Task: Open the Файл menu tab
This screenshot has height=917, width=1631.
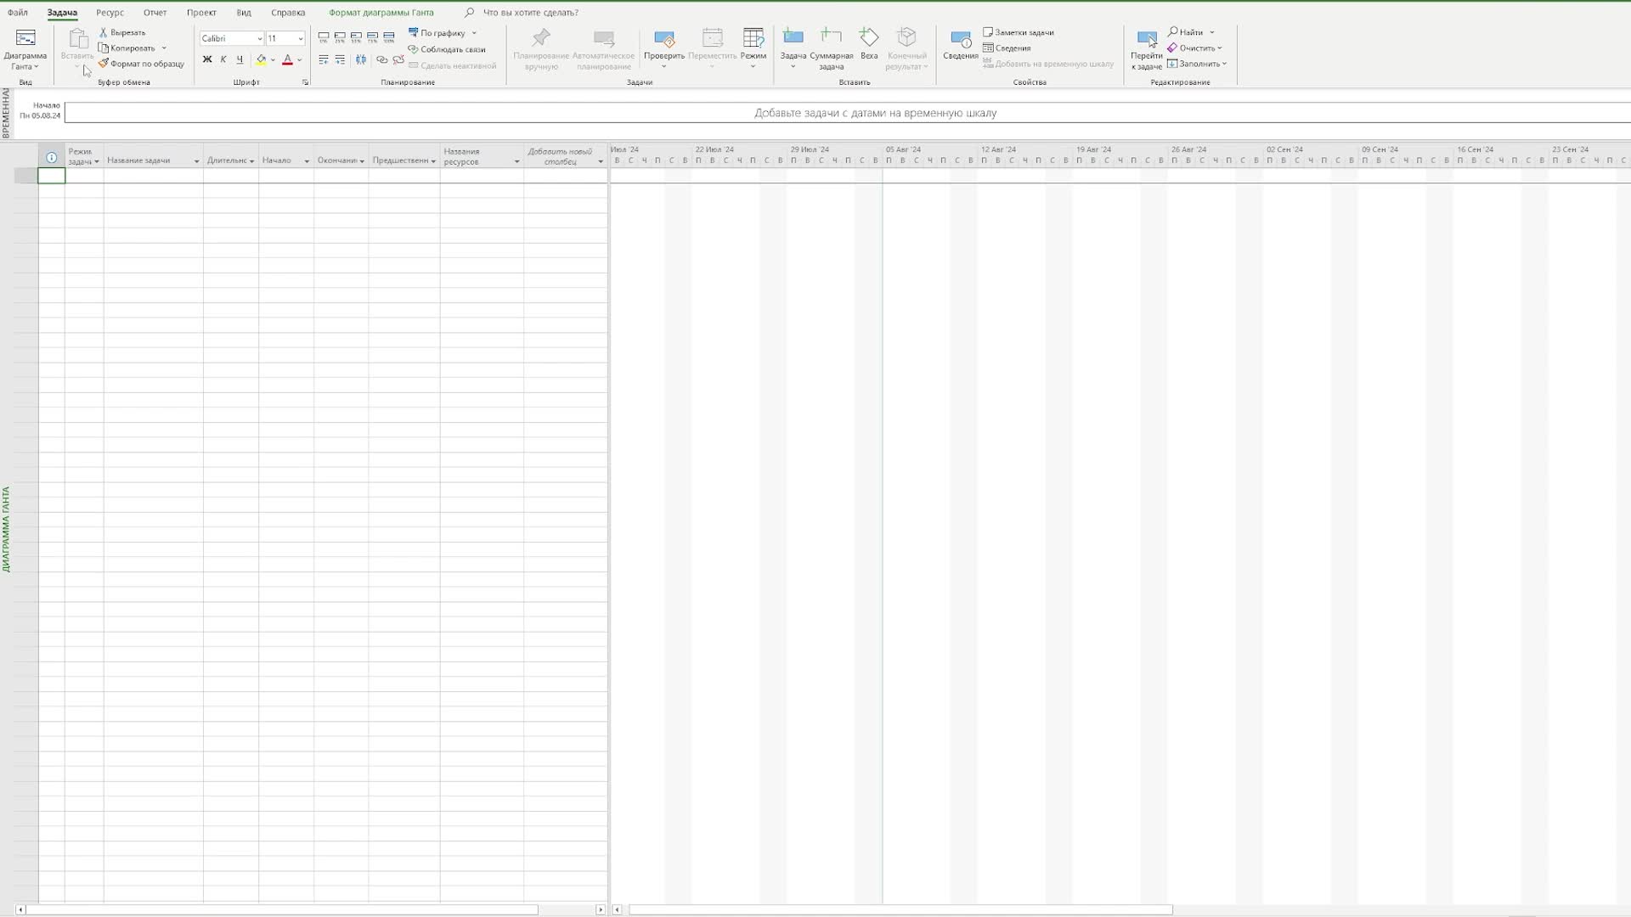Action: (x=18, y=13)
